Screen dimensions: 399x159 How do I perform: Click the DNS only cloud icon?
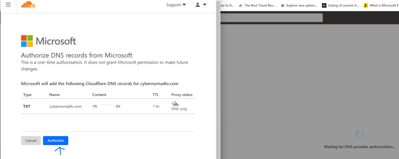(x=176, y=104)
